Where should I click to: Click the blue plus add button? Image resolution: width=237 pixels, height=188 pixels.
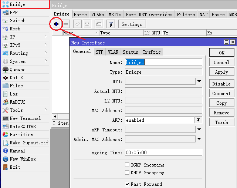[x=56, y=24]
